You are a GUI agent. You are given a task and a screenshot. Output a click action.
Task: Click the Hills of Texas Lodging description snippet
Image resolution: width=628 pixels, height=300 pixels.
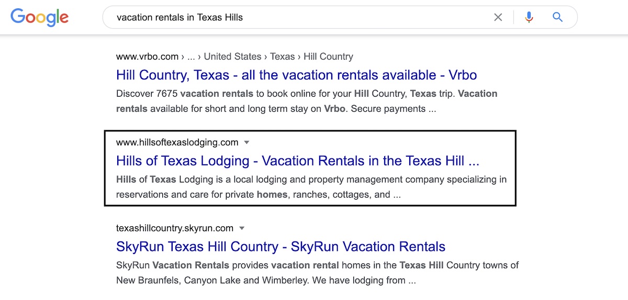(311, 187)
